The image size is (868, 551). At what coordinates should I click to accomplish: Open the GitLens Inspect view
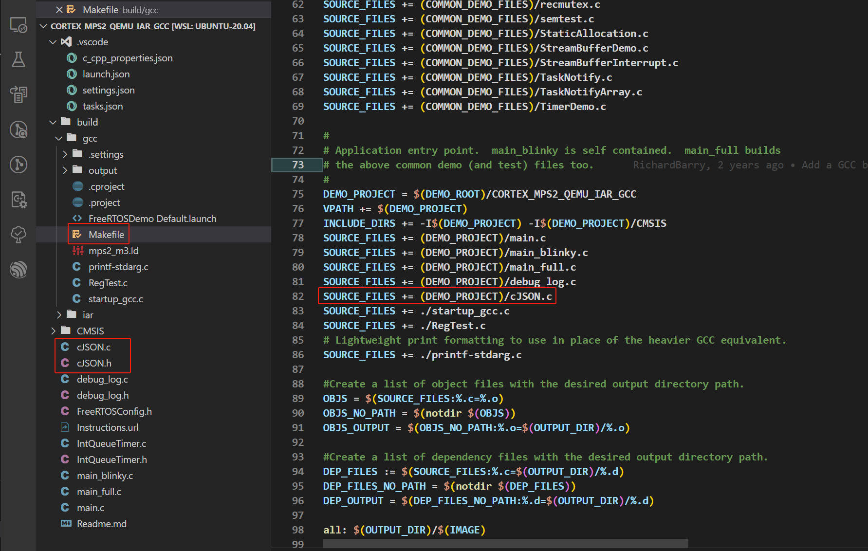coord(18,129)
